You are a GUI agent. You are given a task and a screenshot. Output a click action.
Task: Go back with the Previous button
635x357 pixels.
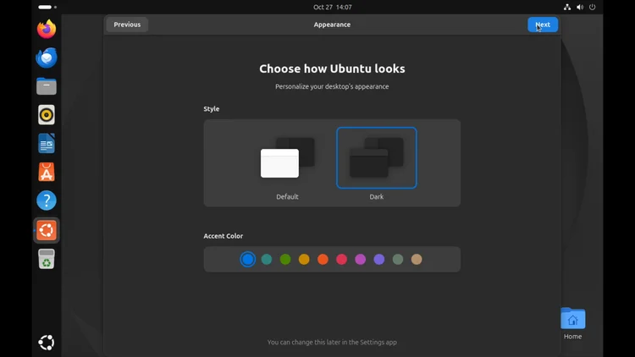(x=127, y=25)
